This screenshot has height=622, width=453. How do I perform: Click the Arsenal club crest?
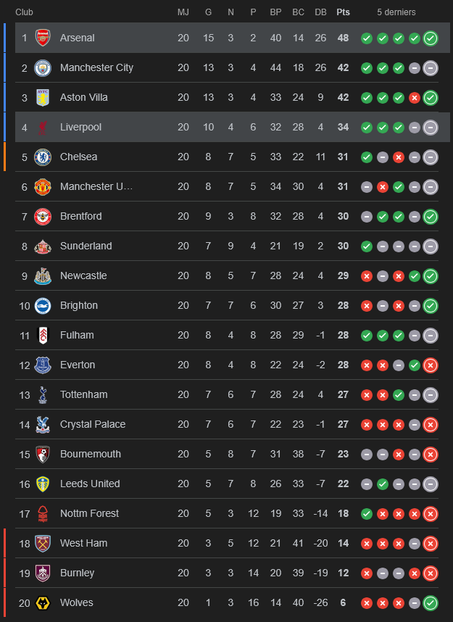(x=43, y=38)
